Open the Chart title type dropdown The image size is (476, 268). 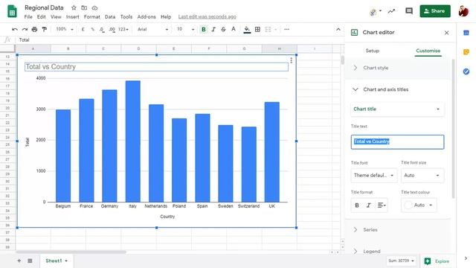[x=397, y=109]
